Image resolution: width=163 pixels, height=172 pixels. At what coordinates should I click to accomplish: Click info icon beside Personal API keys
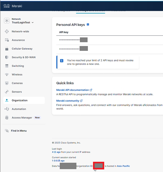[x=88, y=25]
